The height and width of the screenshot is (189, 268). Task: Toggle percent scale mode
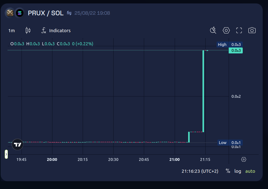coord(228,171)
